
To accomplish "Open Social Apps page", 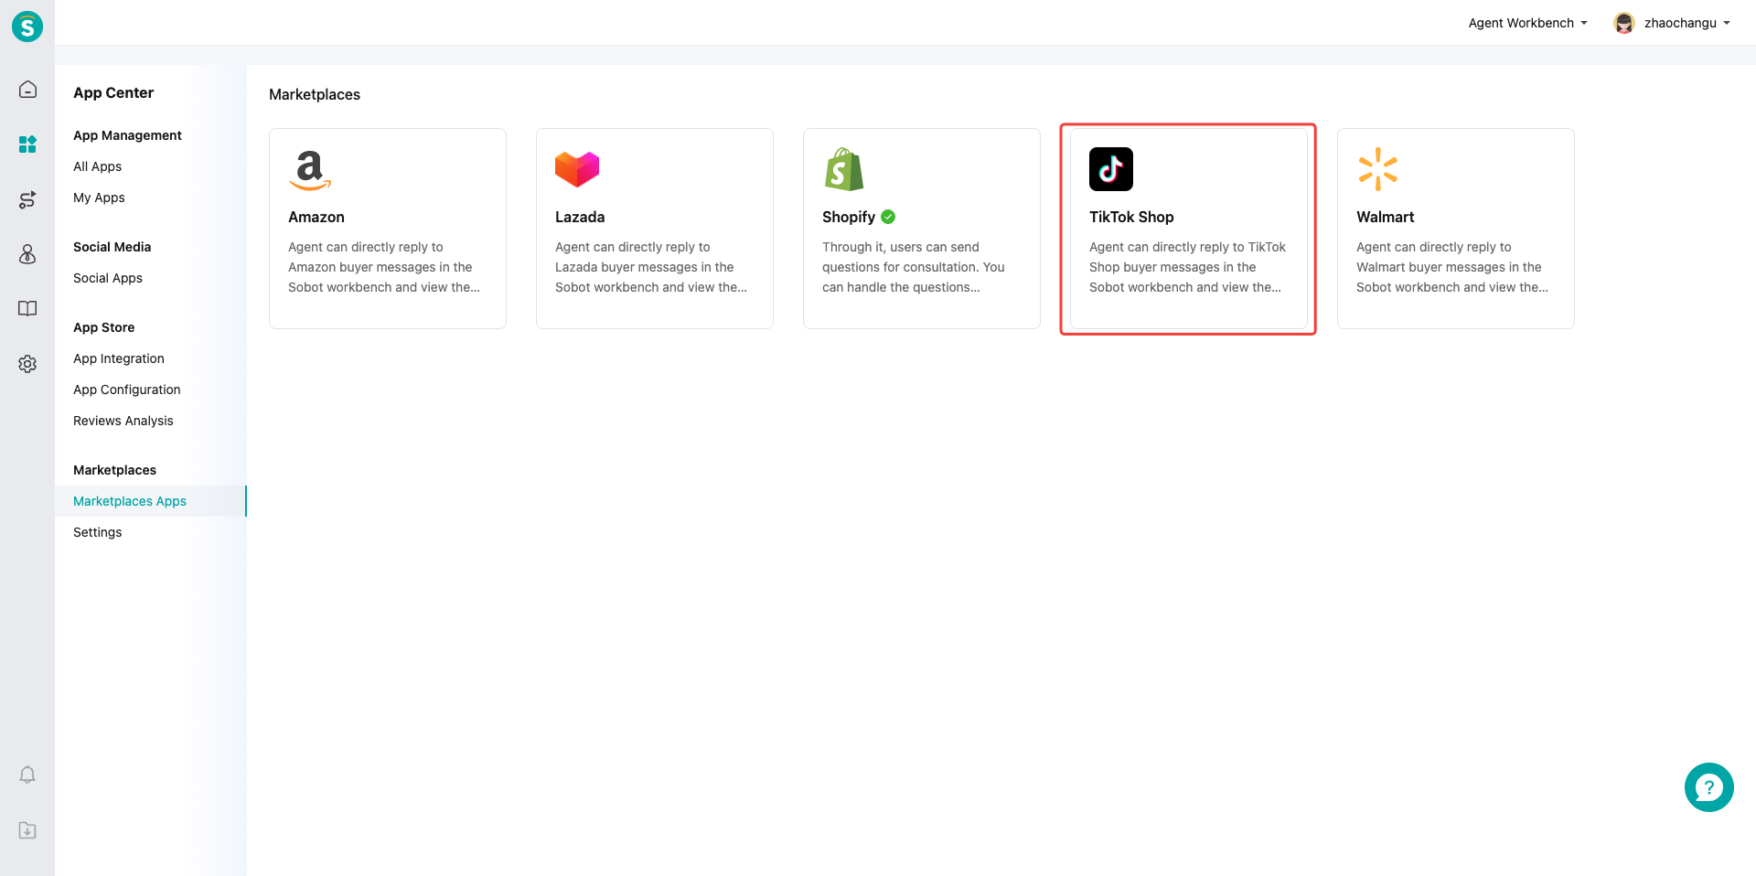I will click(x=108, y=278).
